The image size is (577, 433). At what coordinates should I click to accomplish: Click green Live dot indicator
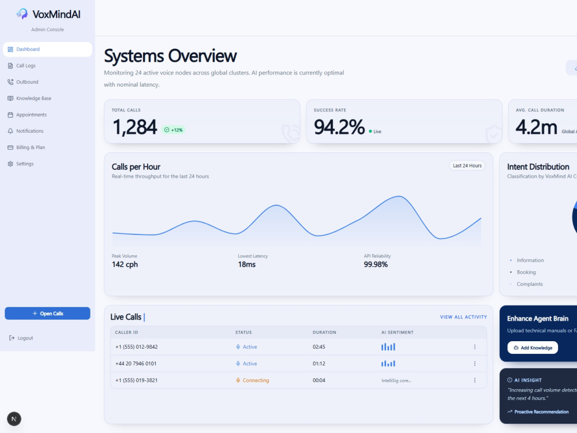370,132
